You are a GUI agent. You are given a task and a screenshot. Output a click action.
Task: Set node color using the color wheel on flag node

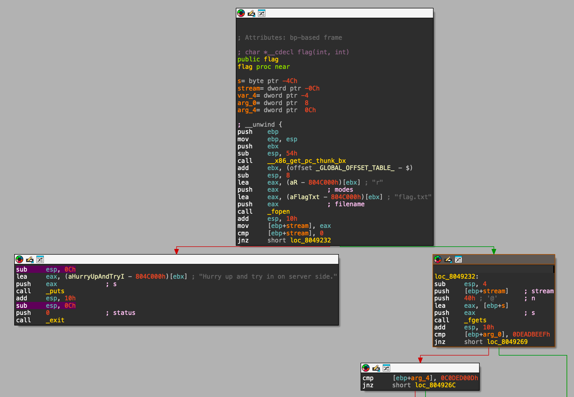point(240,13)
